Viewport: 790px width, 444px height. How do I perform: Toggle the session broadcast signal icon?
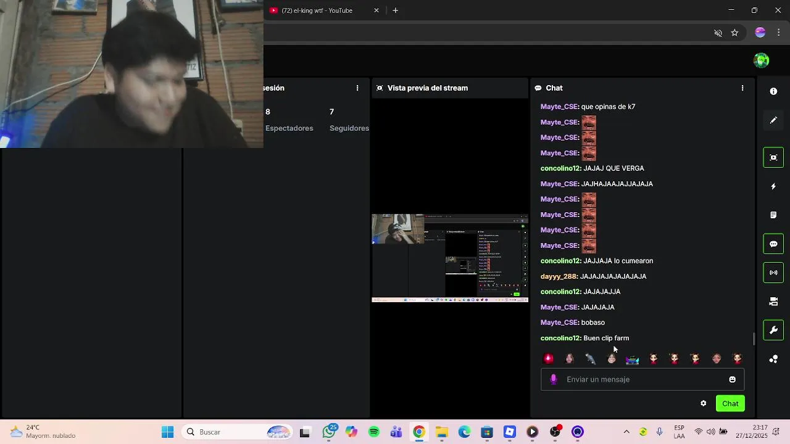pos(773,273)
